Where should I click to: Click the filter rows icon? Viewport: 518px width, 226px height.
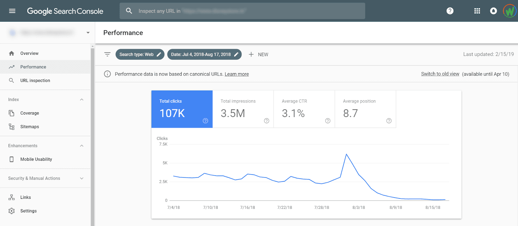click(x=107, y=54)
